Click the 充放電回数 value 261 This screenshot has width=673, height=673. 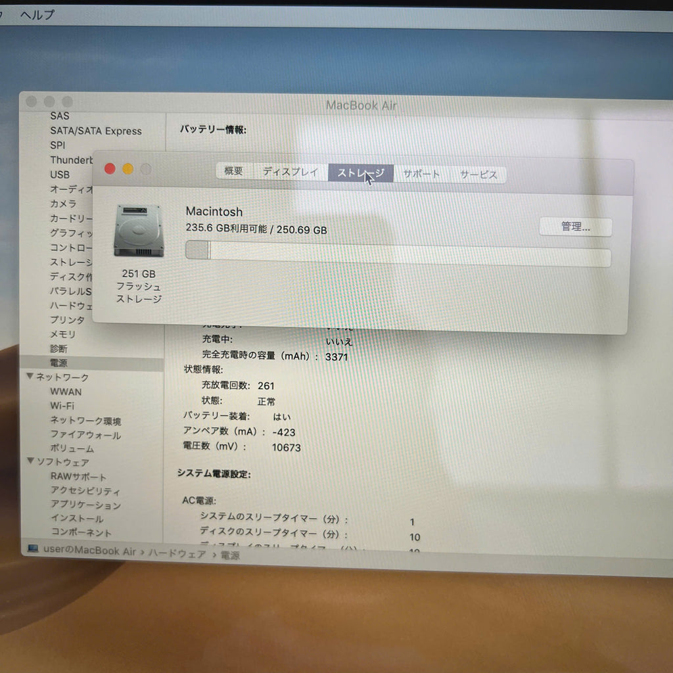[x=266, y=386]
